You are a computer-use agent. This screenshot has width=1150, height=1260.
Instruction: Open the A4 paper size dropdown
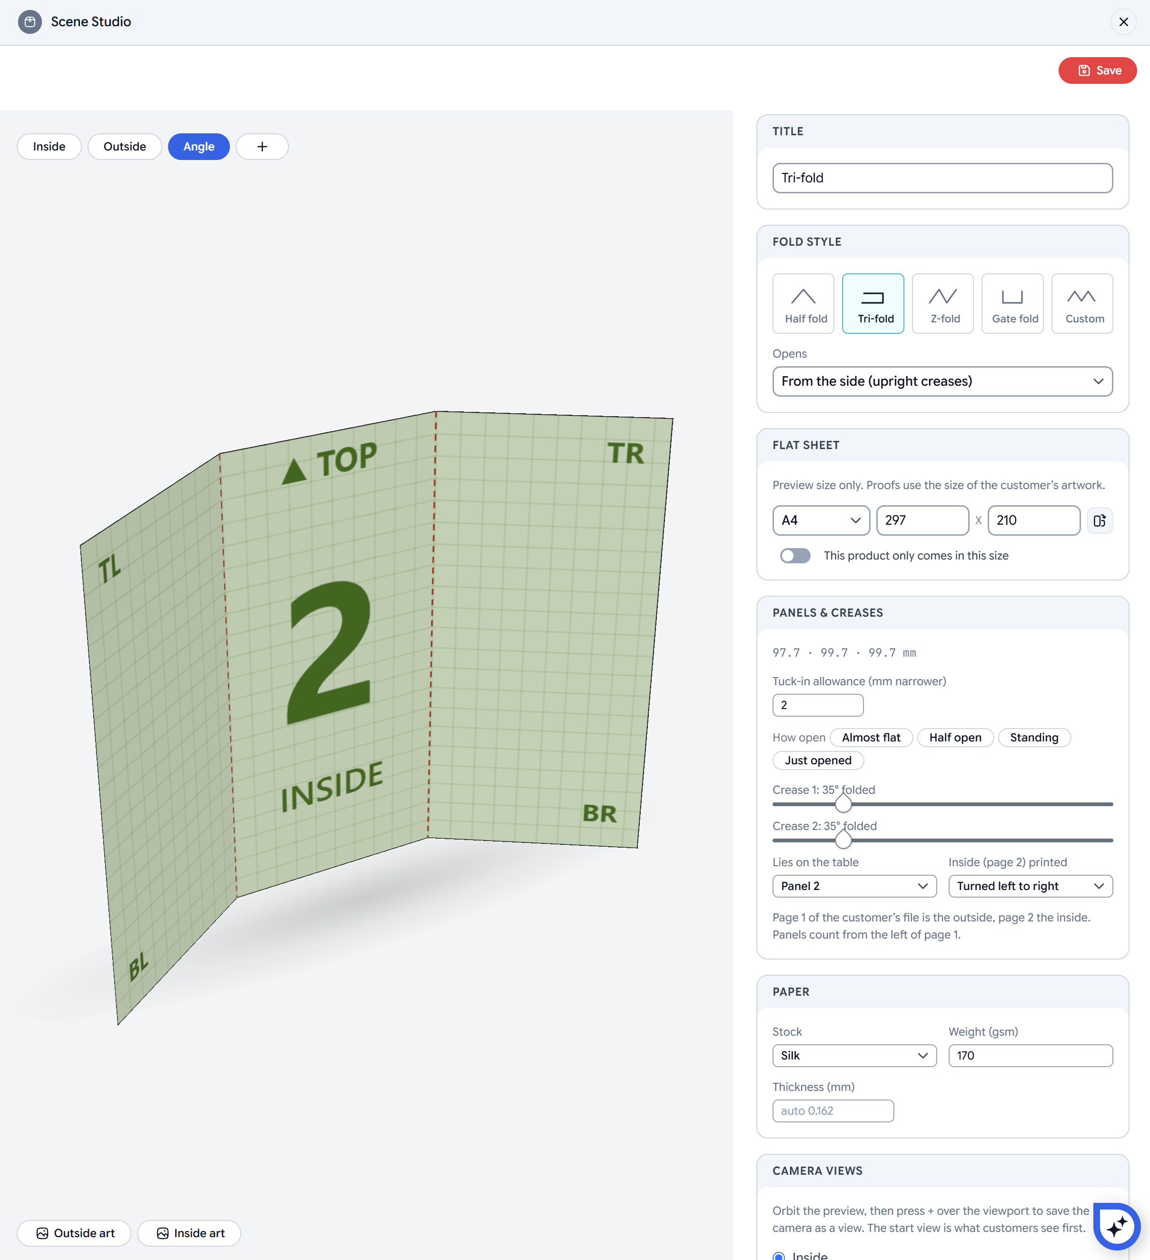click(821, 520)
